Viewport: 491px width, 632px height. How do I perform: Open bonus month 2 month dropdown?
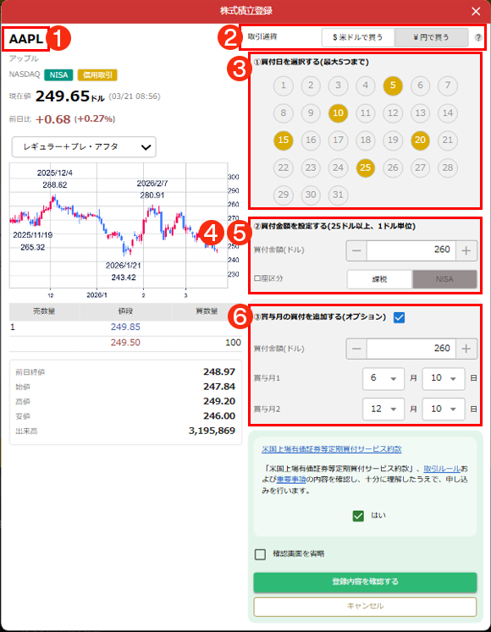click(383, 409)
